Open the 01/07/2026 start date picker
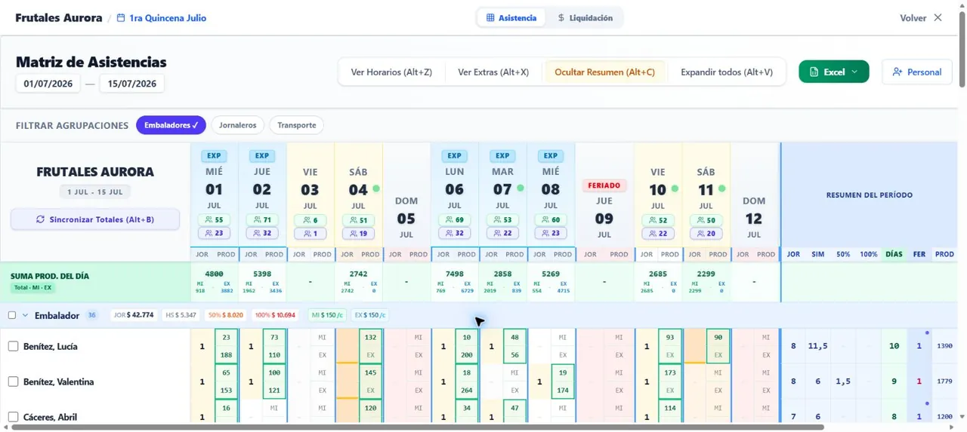 click(x=48, y=84)
